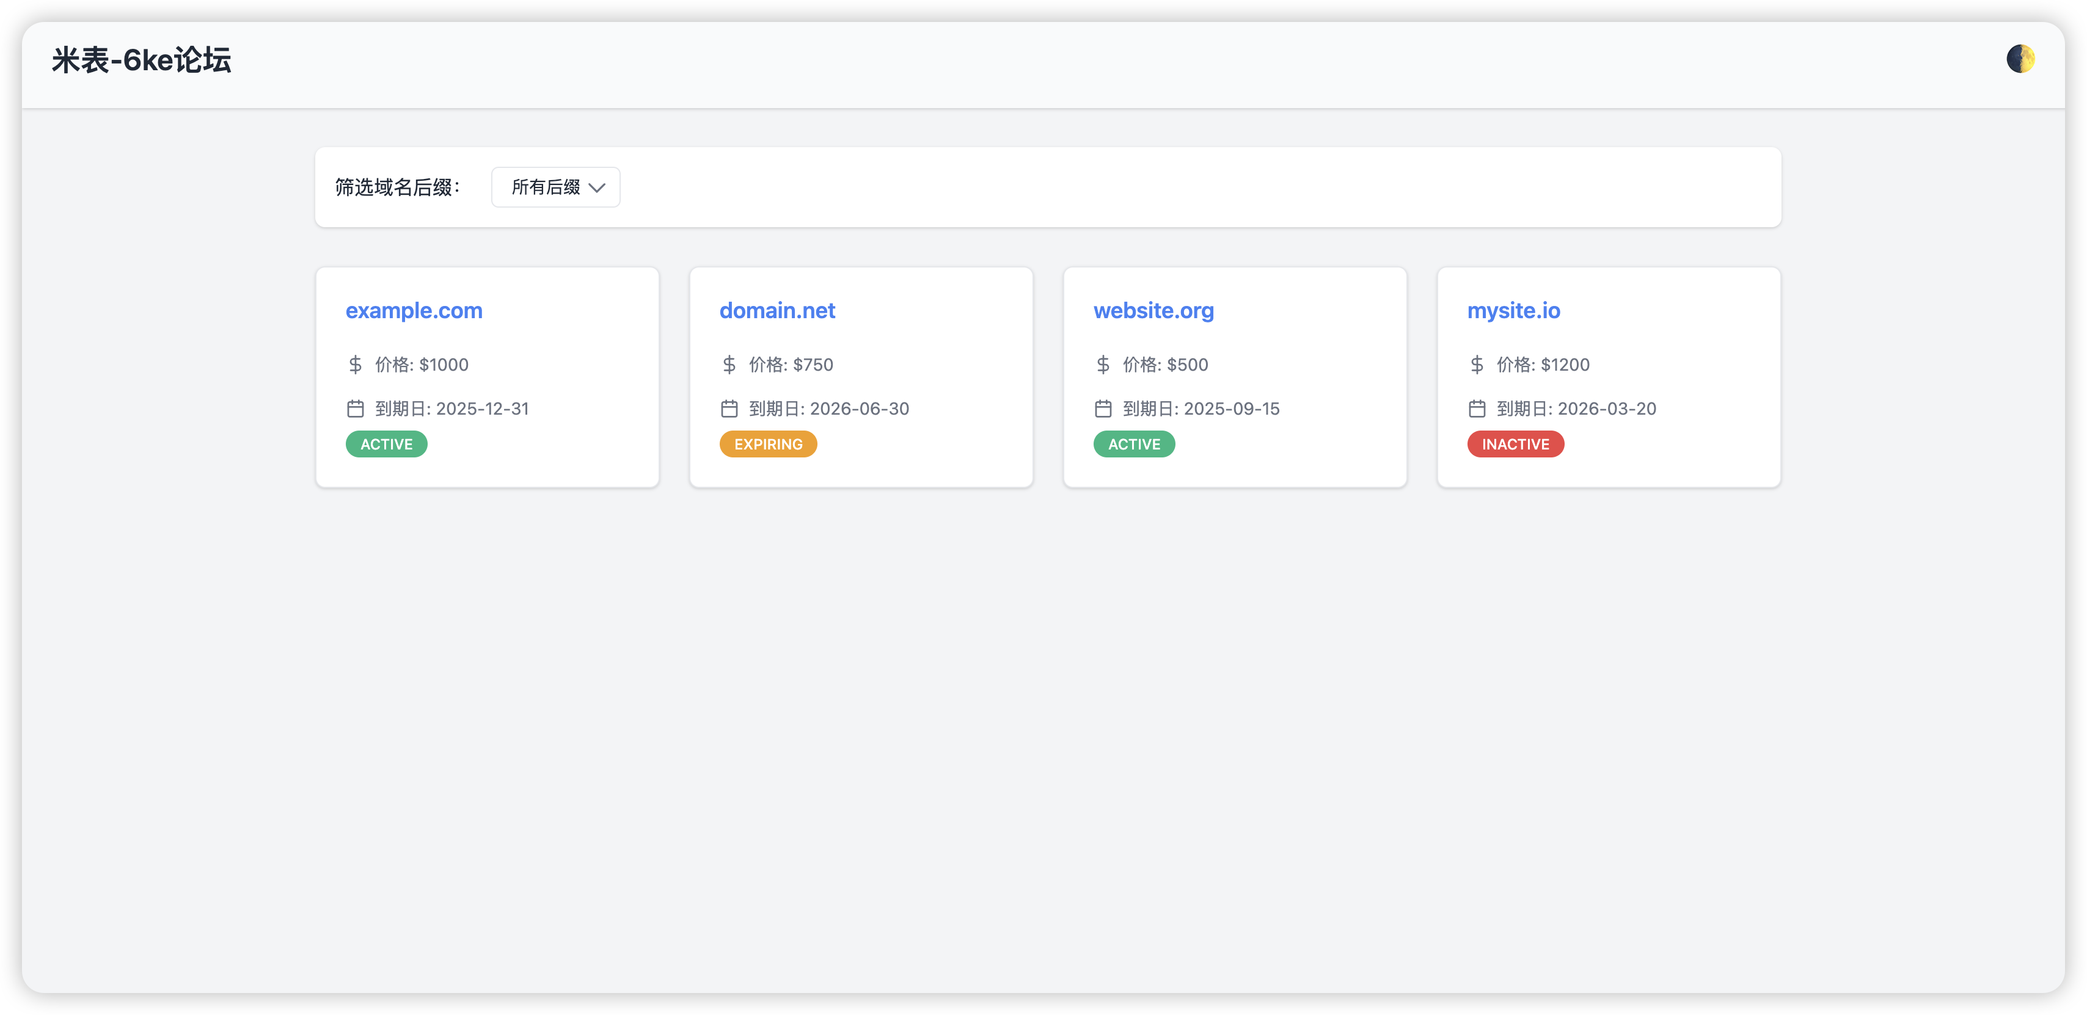Screen dimensions: 2087x1015
Task: Click the red INACTIVE badge
Action: (1515, 444)
